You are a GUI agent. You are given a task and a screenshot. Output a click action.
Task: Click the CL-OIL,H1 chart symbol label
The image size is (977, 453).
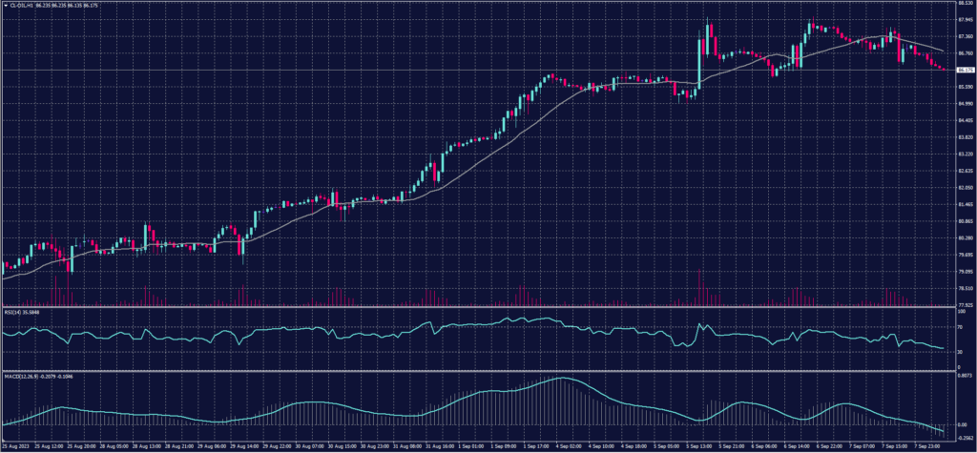(x=19, y=4)
